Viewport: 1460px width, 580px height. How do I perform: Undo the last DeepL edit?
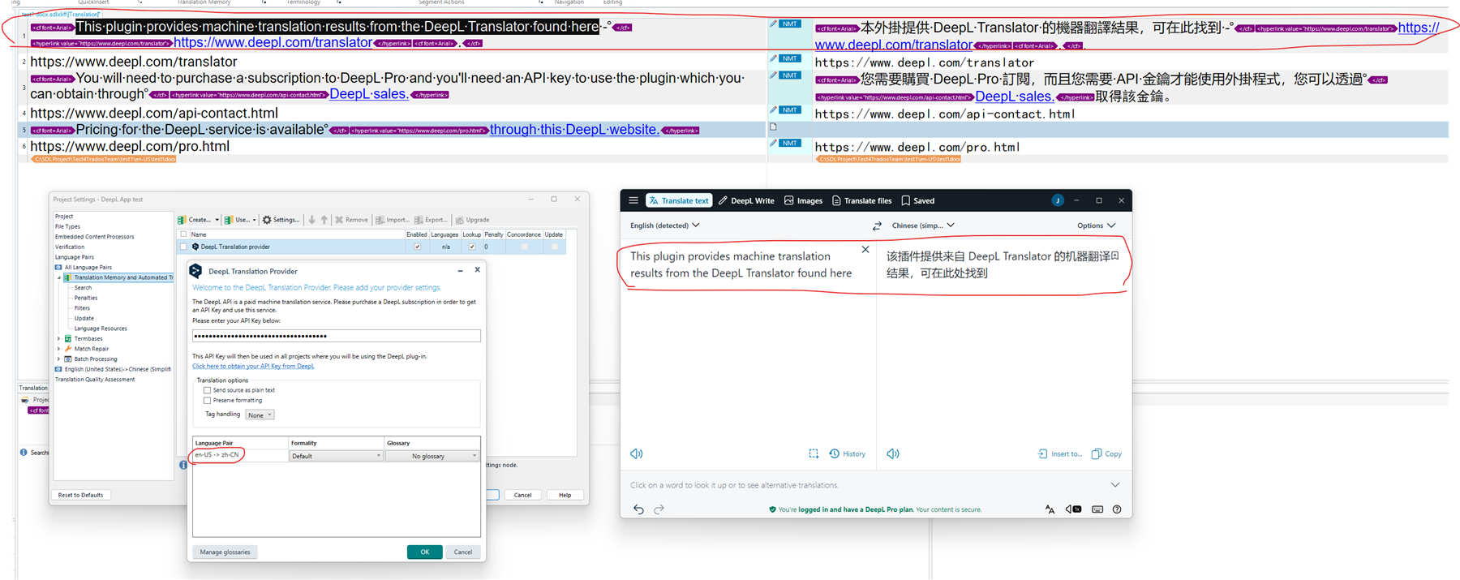pos(638,509)
